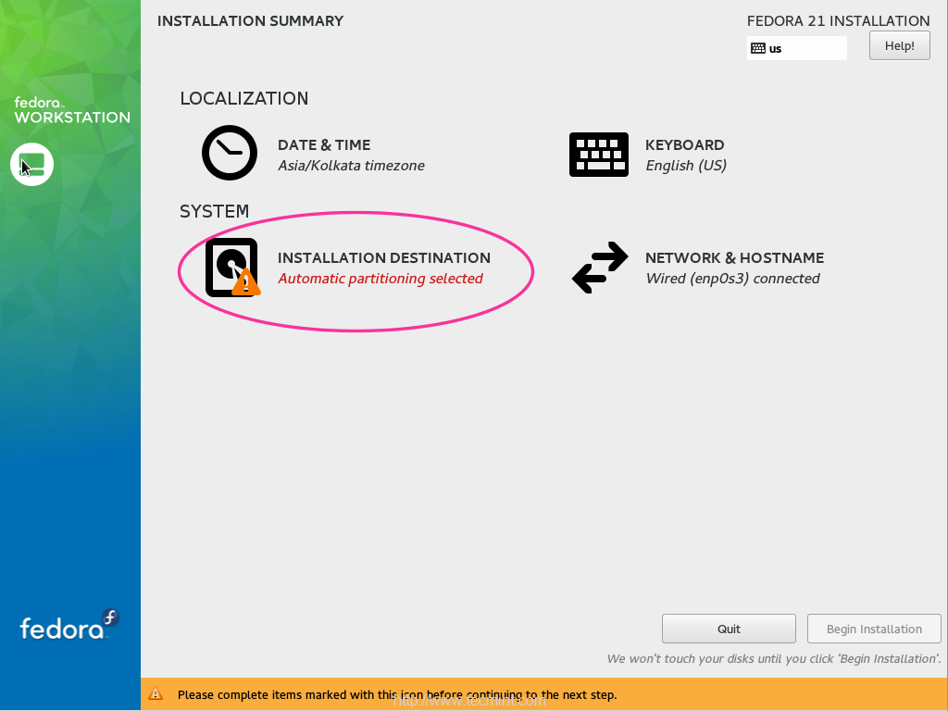Screen dimensions: 948x711
Task: Click the LOCALIZATION section heading
Action: pyautogui.click(x=244, y=98)
